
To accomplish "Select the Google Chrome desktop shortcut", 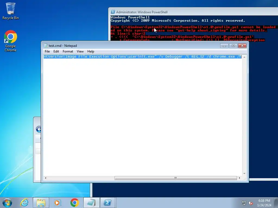I will pyautogui.click(x=11, y=41).
